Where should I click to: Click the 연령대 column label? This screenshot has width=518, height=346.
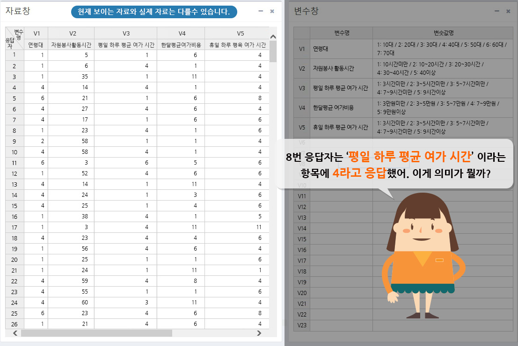coord(36,45)
